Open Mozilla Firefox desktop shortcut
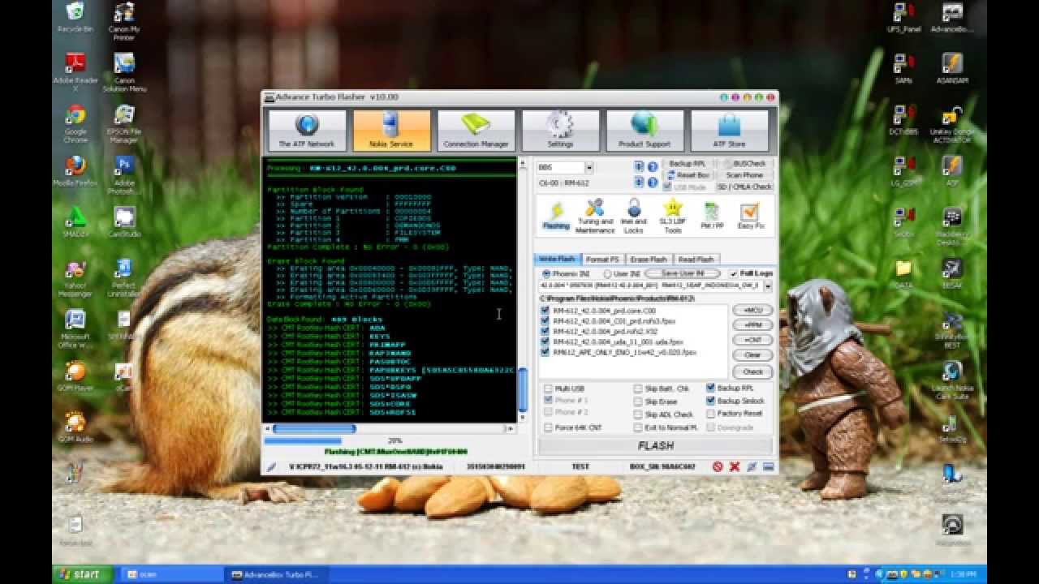This screenshot has width=1039, height=584. (x=75, y=170)
